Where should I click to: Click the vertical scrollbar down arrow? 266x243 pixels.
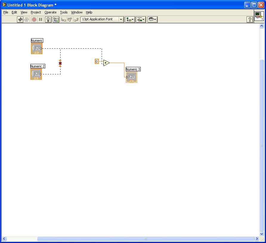pos(262,234)
